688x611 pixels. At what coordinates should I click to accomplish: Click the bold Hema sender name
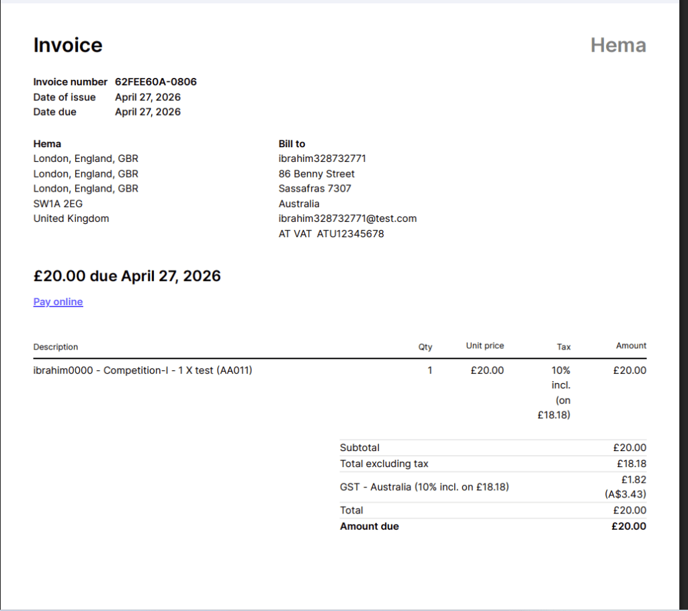pos(47,144)
